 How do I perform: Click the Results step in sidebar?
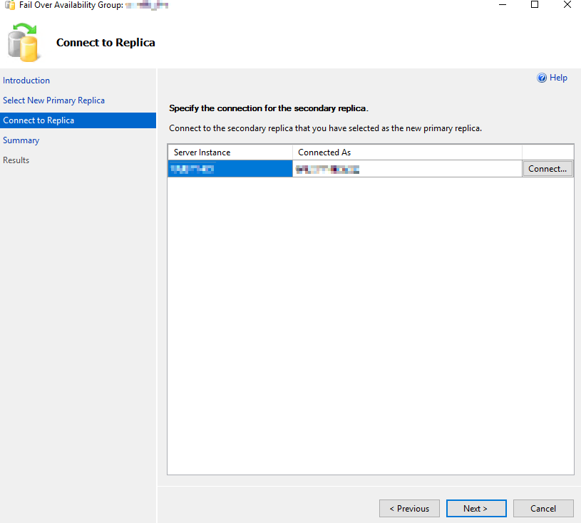(x=16, y=160)
